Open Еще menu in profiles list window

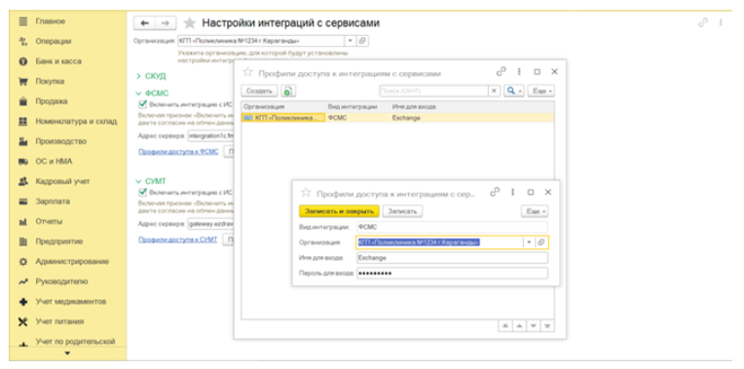tap(540, 91)
